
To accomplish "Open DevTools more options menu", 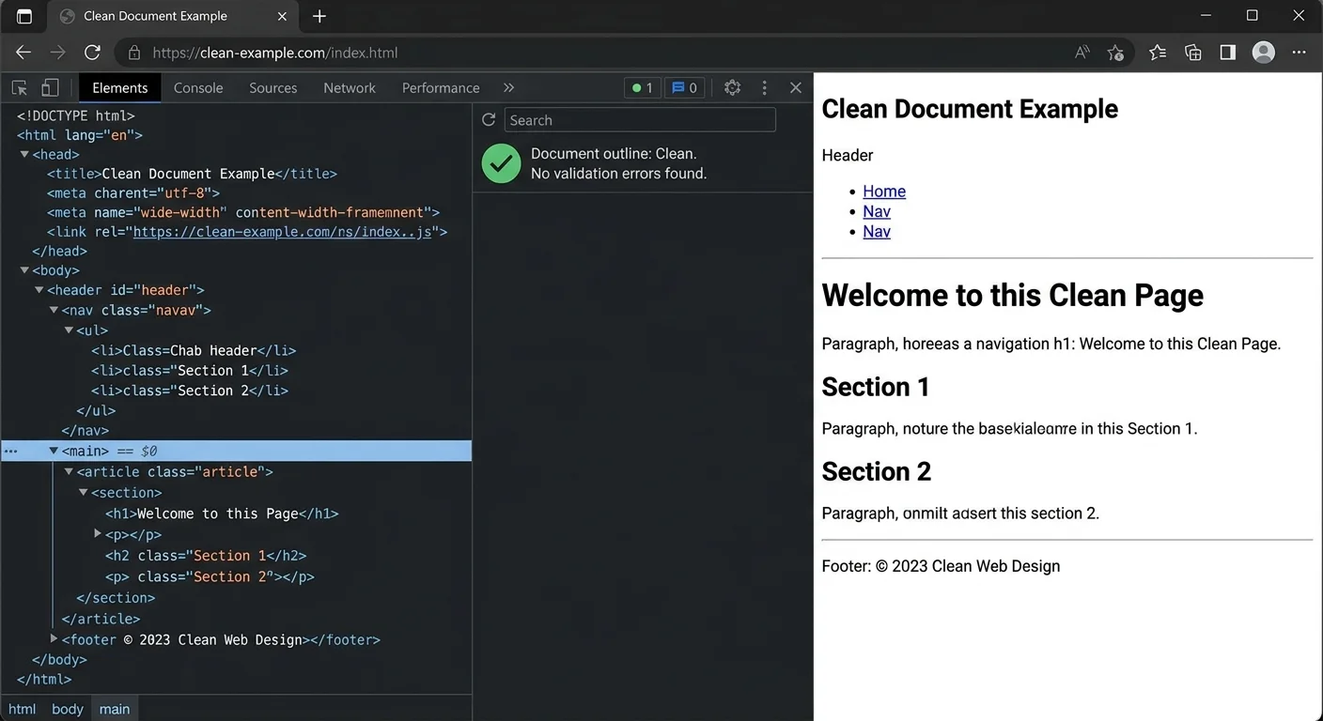I will coord(764,87).
